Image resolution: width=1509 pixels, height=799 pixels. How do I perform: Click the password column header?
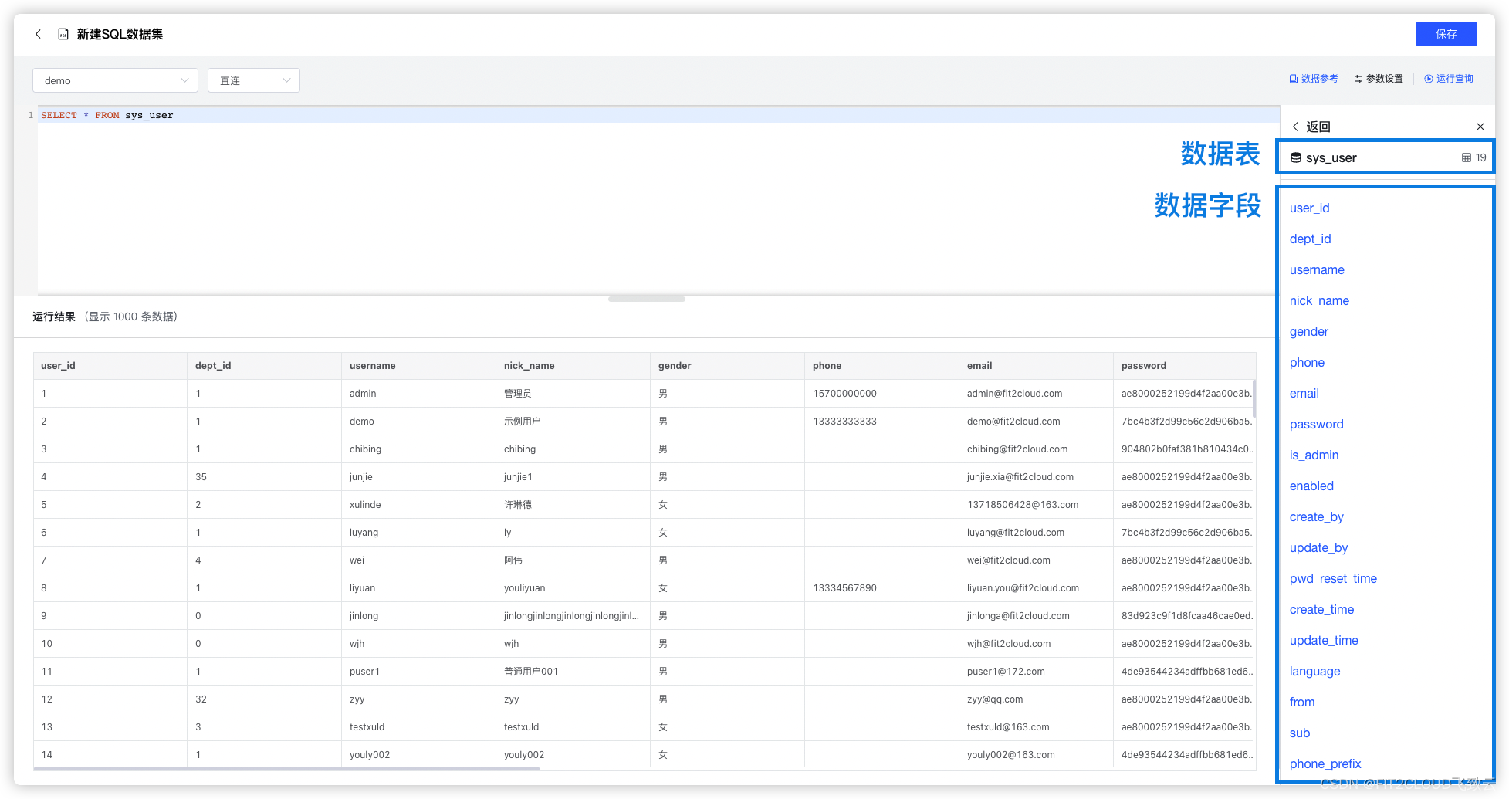pos(1185,366)
